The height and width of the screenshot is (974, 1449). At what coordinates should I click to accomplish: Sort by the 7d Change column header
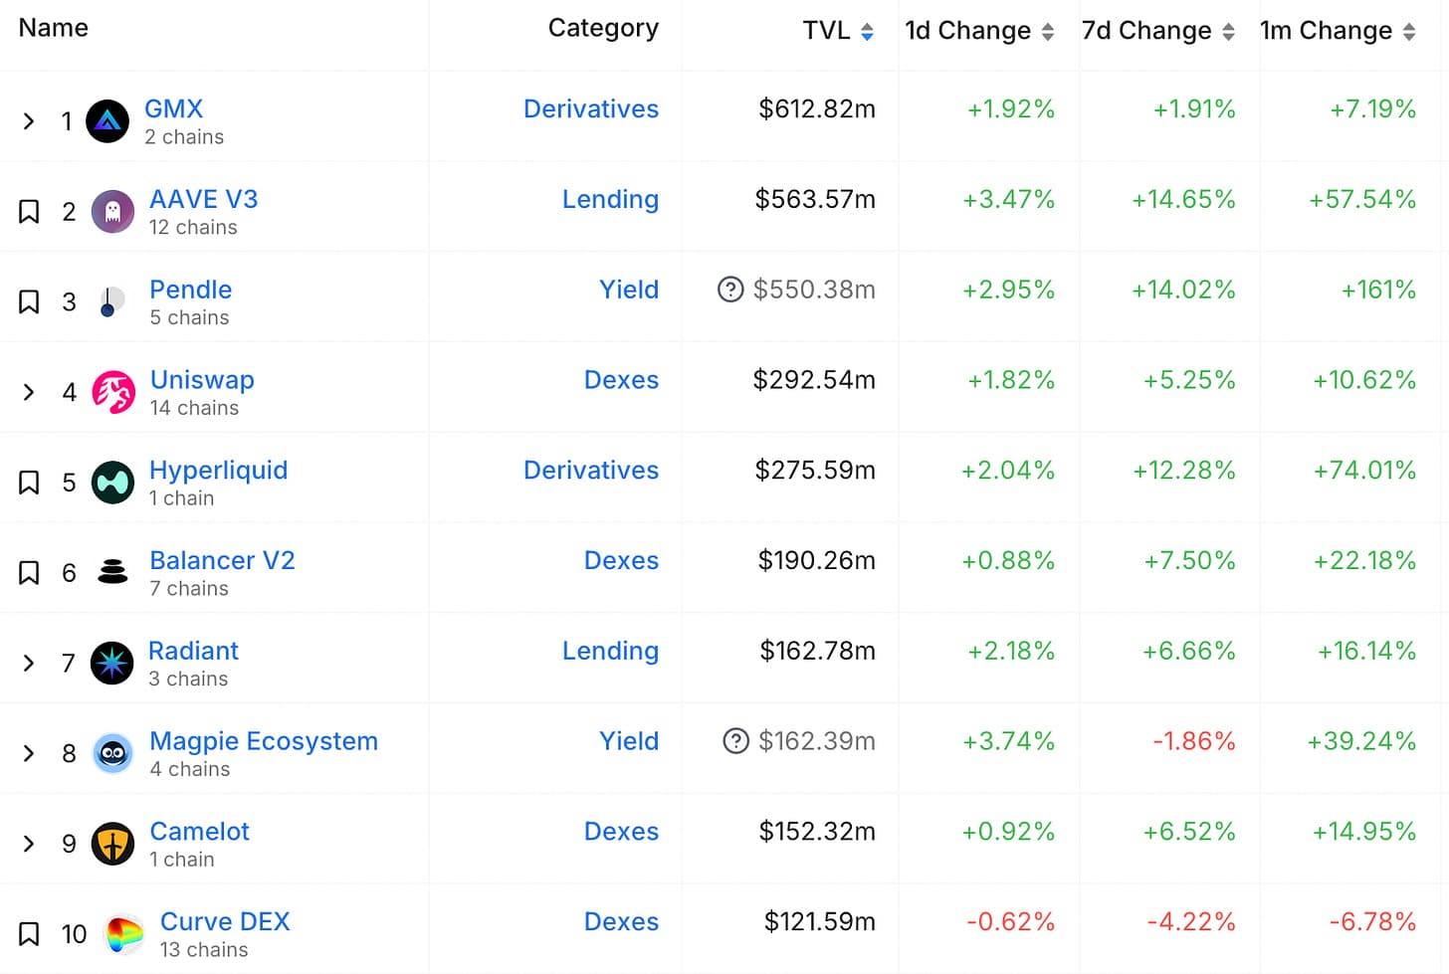point(1157,31)
